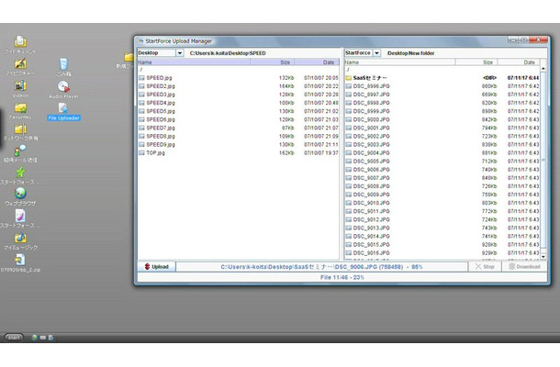
Task: Click the Upload button
Action: [156, 267]
